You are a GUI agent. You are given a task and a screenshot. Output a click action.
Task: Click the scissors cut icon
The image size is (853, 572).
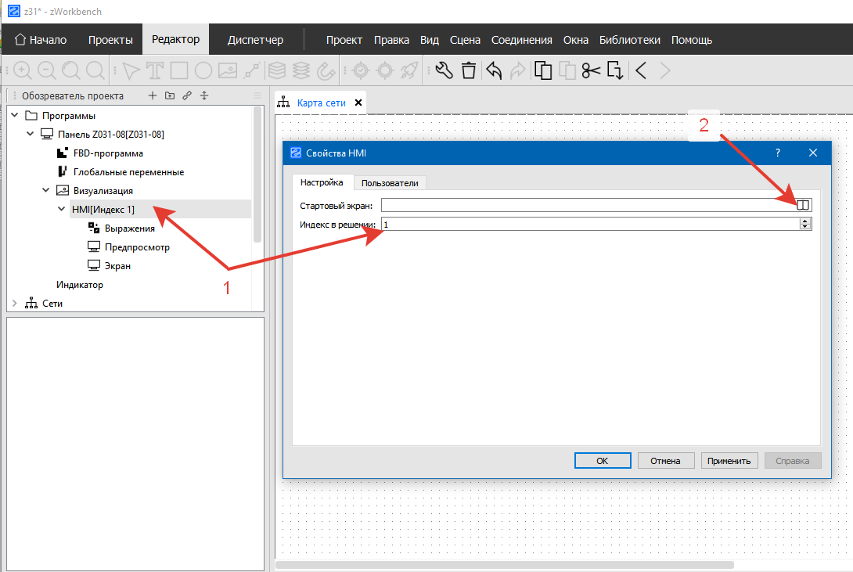(591, 71)
